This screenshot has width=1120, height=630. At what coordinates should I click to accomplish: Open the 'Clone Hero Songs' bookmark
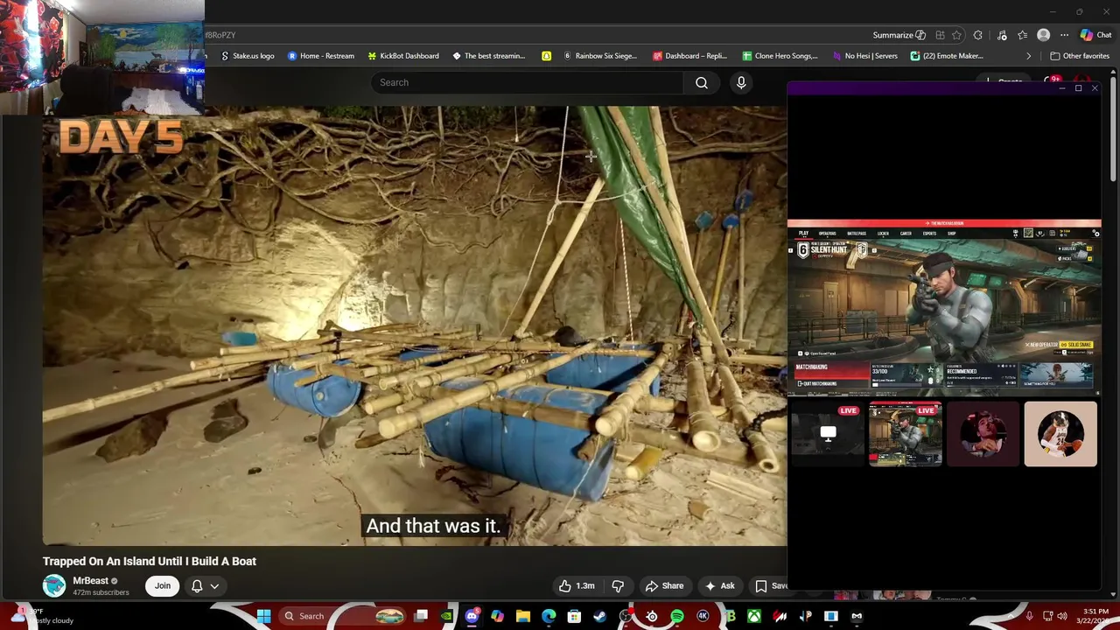pyautogui.click(x=780, y=56)
